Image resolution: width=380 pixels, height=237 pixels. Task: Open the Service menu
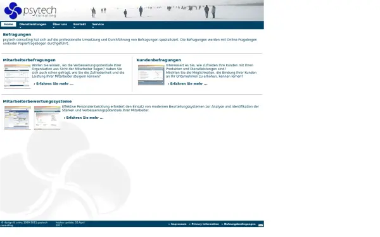click(98, 25)
